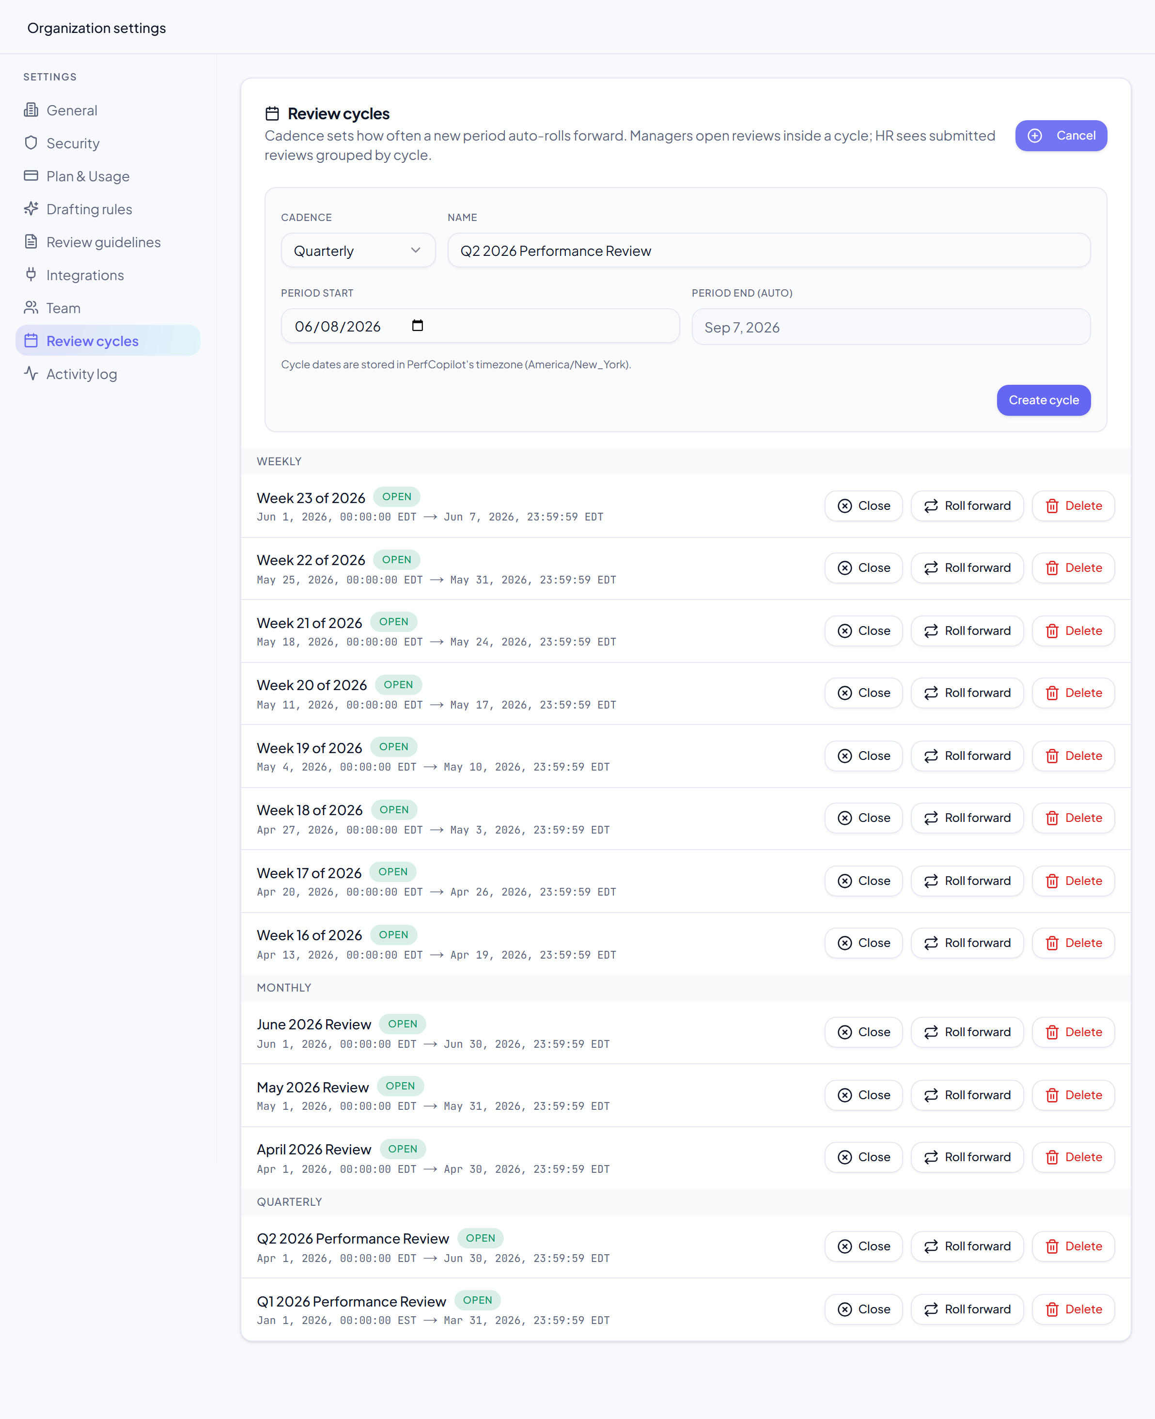The width and height of the screenshot is (1155, 1419).
Task: Open date picker icon in Period Start
Action: [417, 326]
